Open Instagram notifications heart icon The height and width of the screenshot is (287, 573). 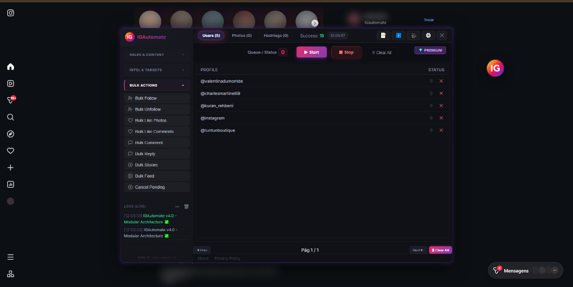pyautogui.click(x=11, y=151)
